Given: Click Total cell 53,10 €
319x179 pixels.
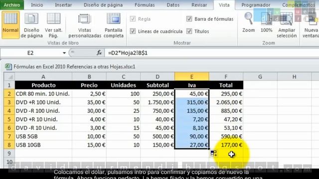Looking at the screenshot, I should [226, 128].
